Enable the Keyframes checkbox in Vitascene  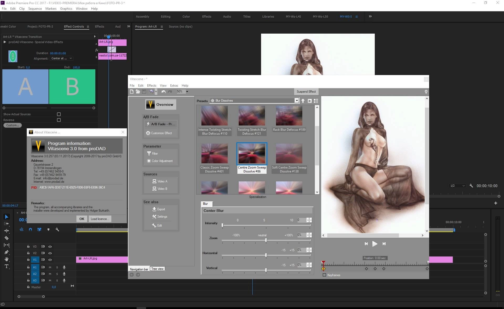pyautogui.click(x=324, y=275)
